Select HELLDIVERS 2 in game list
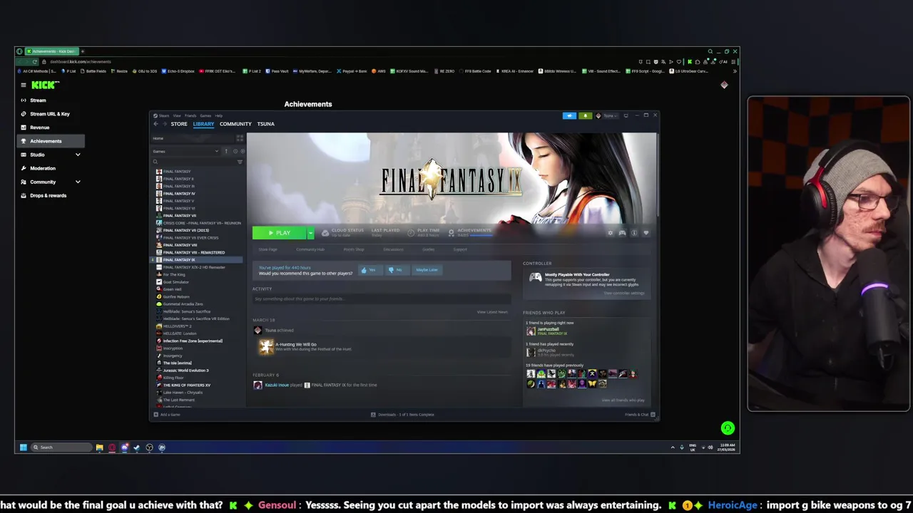 177,326
